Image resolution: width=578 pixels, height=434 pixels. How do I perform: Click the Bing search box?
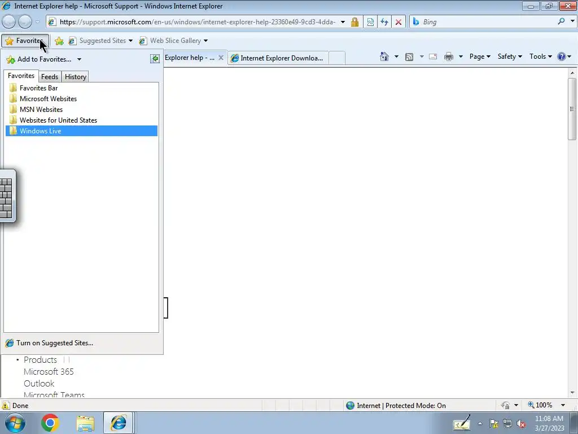point(487,22)
